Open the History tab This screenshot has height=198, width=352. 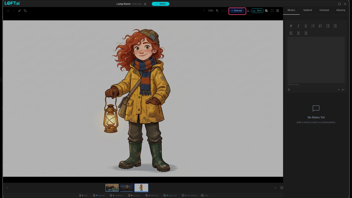click(341, 10)
